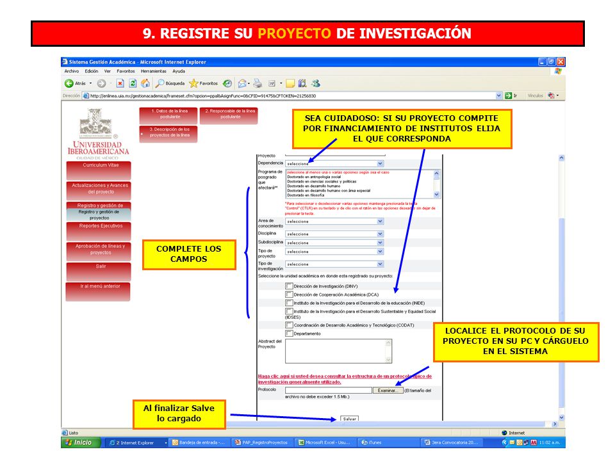
Task: Go to tab 2 Responsable de la línea
Action: pos(229,115)
